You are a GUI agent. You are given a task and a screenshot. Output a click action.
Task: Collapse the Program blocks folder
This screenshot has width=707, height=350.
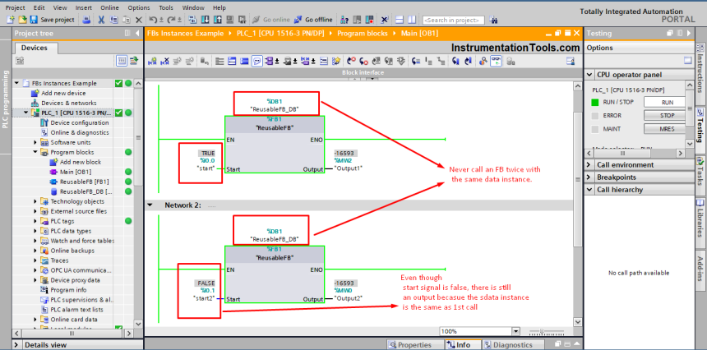[x=35, y=152]
